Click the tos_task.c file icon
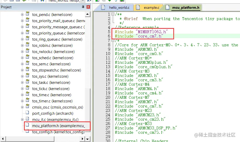Viewport: 240px width, 142px height. pos(28,82)
